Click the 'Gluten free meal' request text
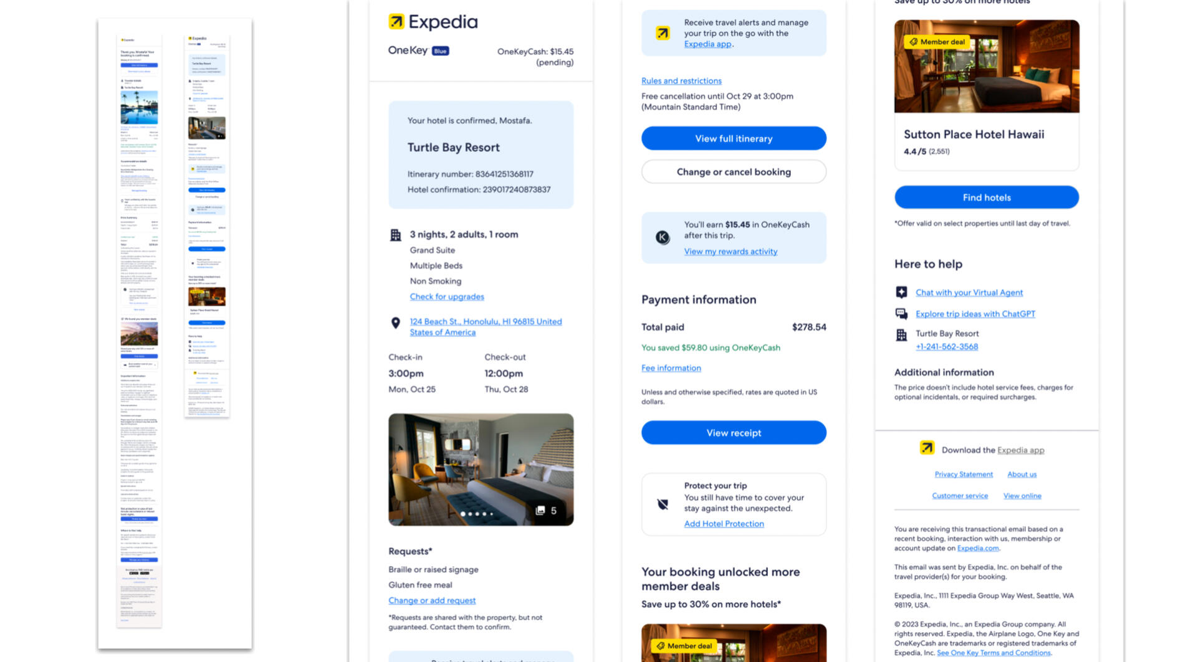The width and height of the screenshot is (1178, 662). point(420,585)
